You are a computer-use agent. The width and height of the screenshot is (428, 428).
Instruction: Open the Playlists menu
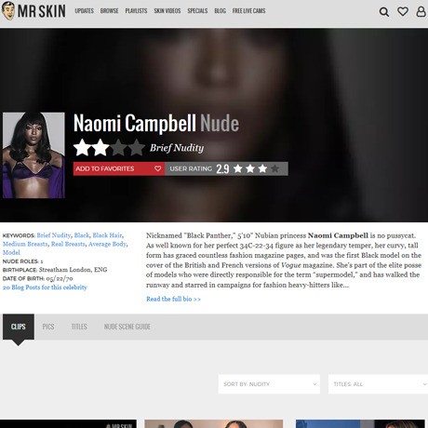point(136,11)
